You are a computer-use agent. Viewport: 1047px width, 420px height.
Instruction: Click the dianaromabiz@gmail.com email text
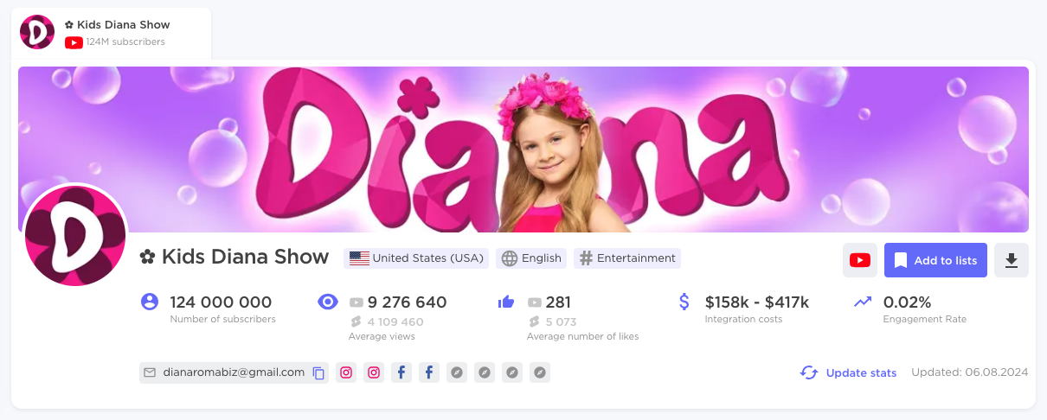[234, 372]
